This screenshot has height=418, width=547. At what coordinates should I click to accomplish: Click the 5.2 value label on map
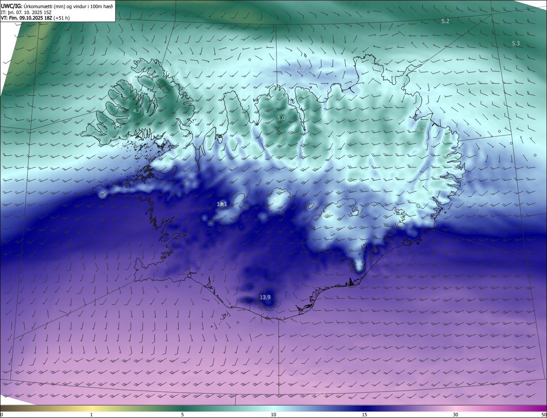pos(445,21)
